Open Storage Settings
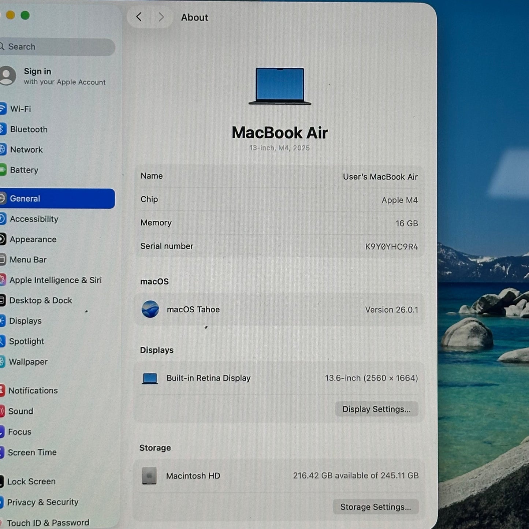This screenshot has height=529, width=529. (x=375, y=507)
